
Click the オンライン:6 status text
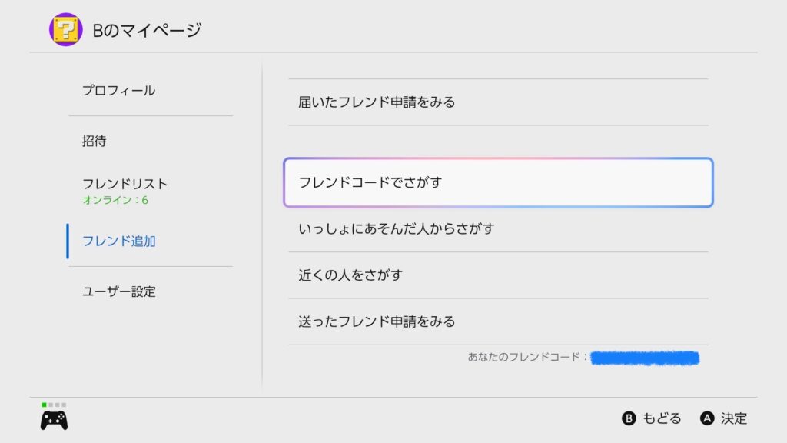115,201
